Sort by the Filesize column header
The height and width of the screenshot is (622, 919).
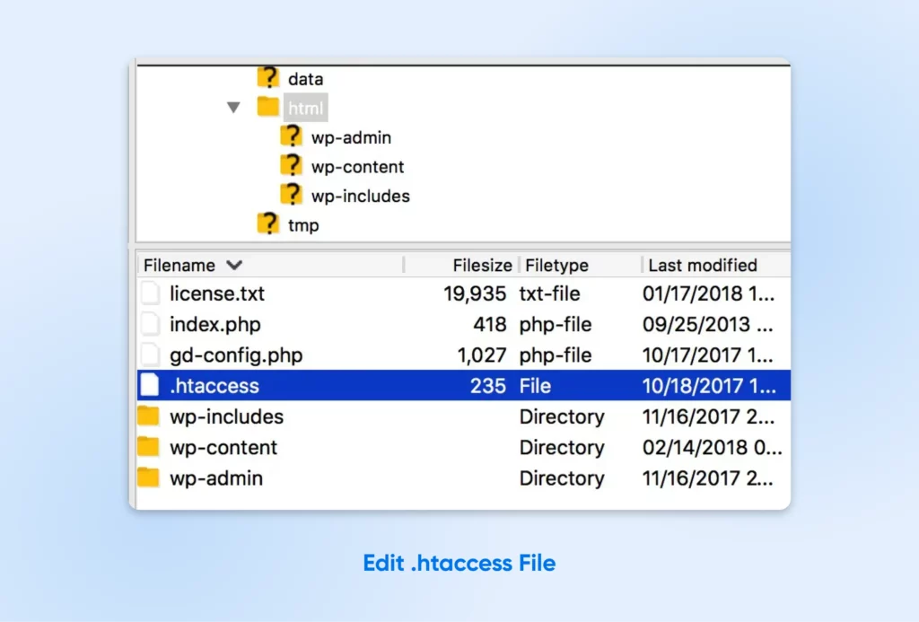point(482,265)
